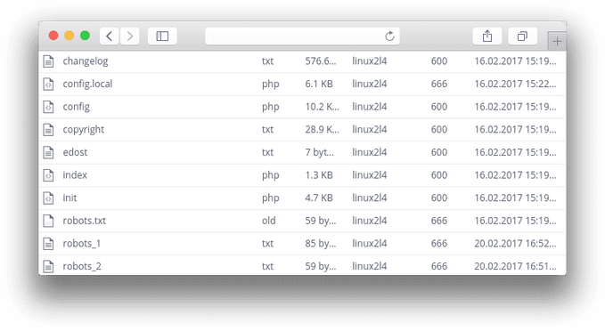Click the 10.2 K... size value
Image resolution: width=605 pixels, height=331 pixels.
(323, 107)
